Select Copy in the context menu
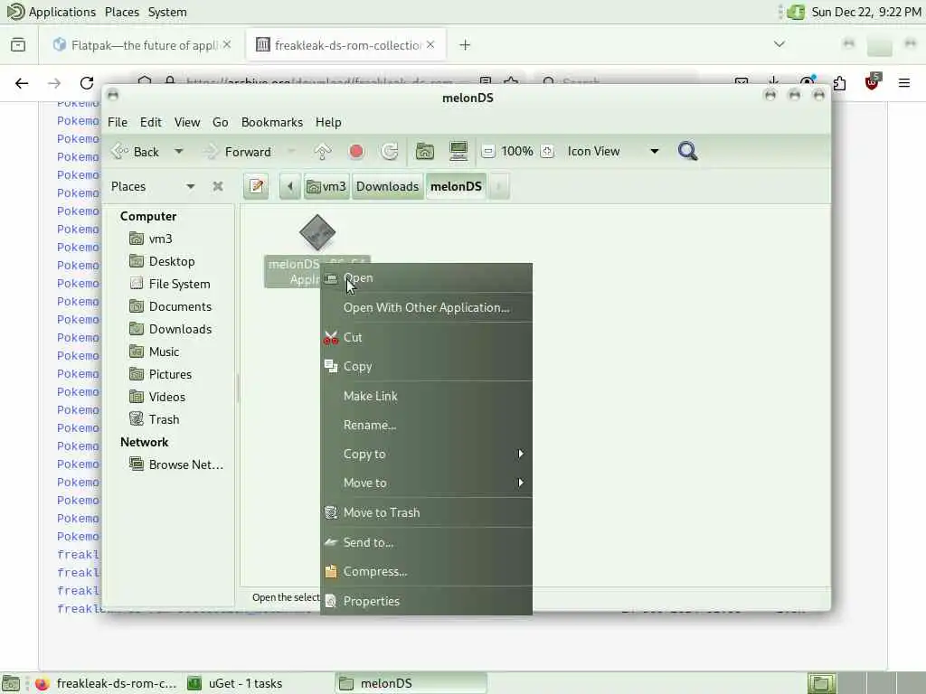The image size is (926, 694). click(426, 366)
